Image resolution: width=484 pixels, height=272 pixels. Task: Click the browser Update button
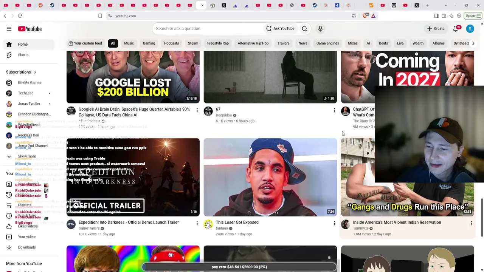click(x=473, y=16)
